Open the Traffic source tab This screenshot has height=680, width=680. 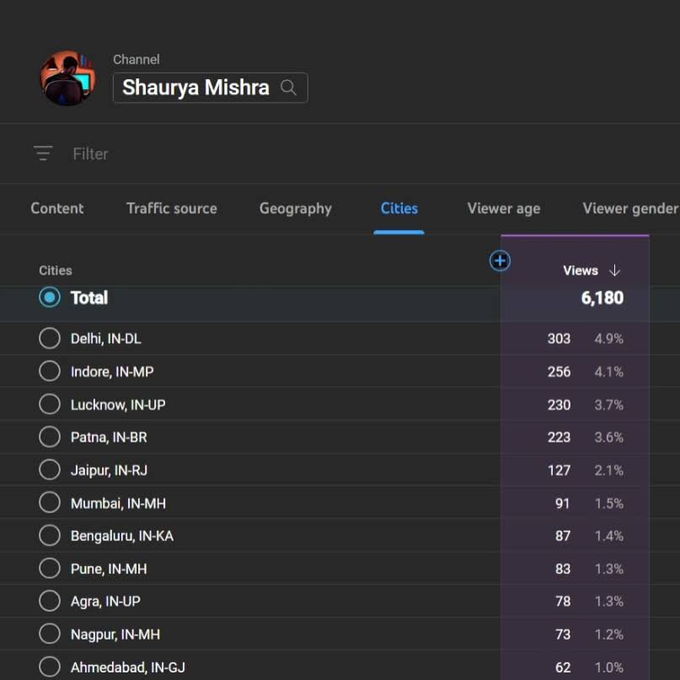pos(172,208)
